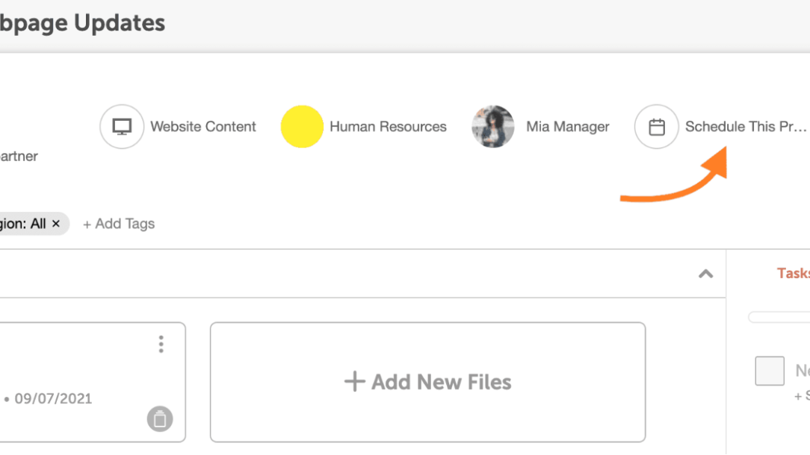This screenshot has height=455, width=810.
Task: Click the Mia Manager name
Action: click(x=568, y=126)
